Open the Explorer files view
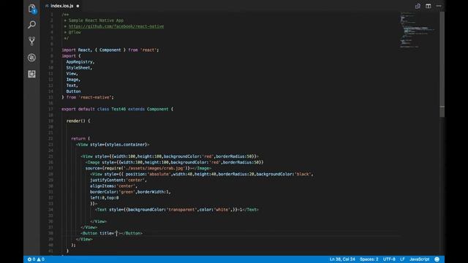Screen dimensions: 468x263 (x=32, y=9)
